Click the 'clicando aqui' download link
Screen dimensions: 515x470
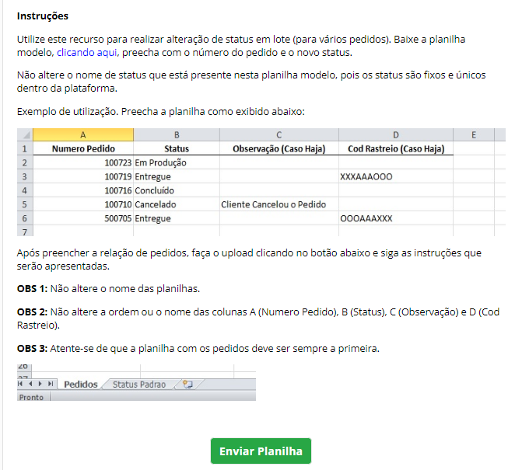[x=86, y=53]
